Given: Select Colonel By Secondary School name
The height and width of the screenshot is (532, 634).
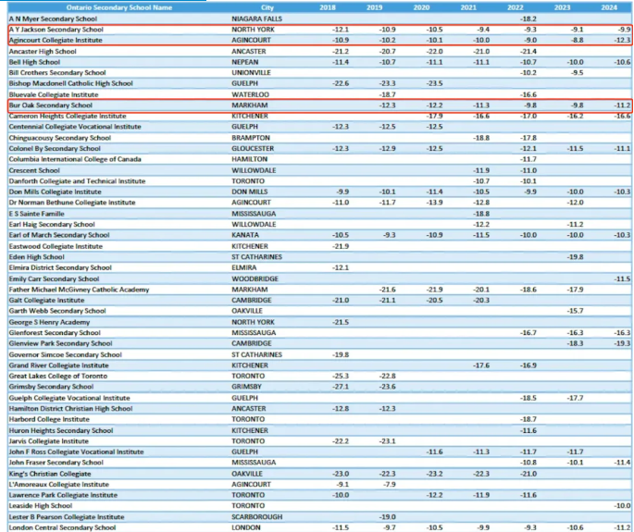Looking at the screenshot, I should [x=55, y=148].
